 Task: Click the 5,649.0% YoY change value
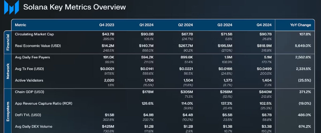(x=303, y=46)
